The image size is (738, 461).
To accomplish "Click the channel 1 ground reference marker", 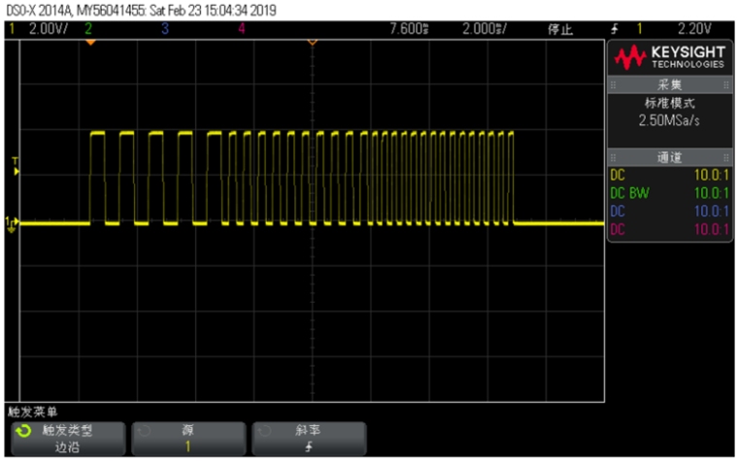I will pyautogui.click(x=12, y=223).
